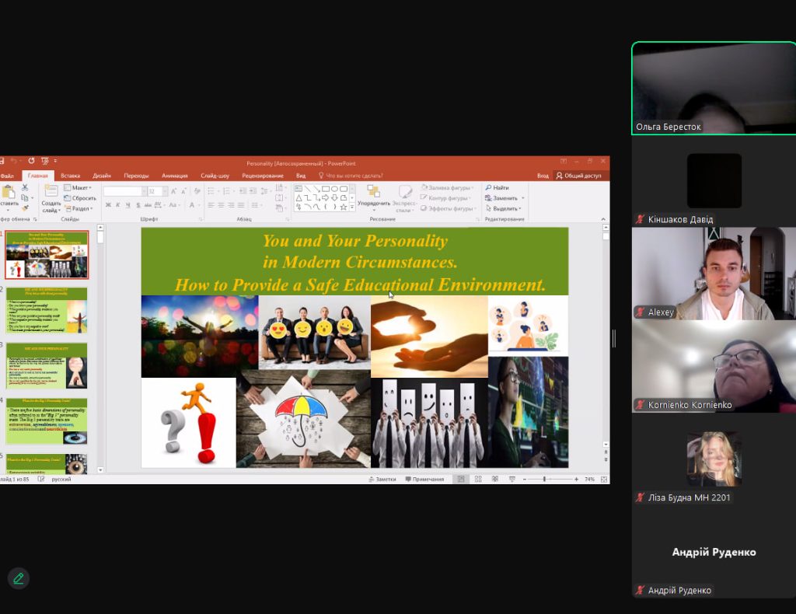Screen dimensions: 796x614
Task: Expand the font size dropdown
Action: pos(165,191)
